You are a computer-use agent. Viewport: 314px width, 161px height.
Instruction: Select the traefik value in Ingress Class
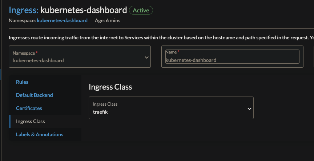point(100,112)
